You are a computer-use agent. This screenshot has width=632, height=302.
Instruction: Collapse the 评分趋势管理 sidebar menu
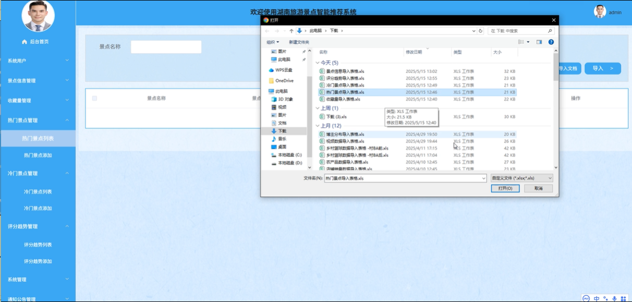38,226
